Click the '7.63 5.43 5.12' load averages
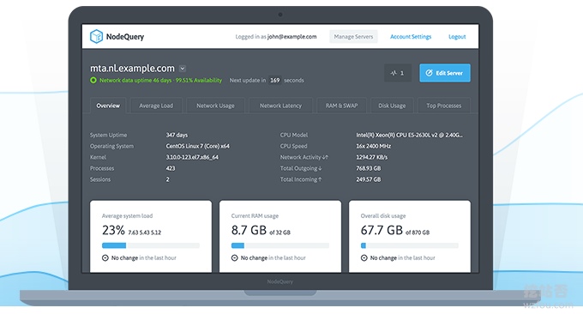Screen dimensions: 583x314 pyautogui.click(x=145, y=232)
